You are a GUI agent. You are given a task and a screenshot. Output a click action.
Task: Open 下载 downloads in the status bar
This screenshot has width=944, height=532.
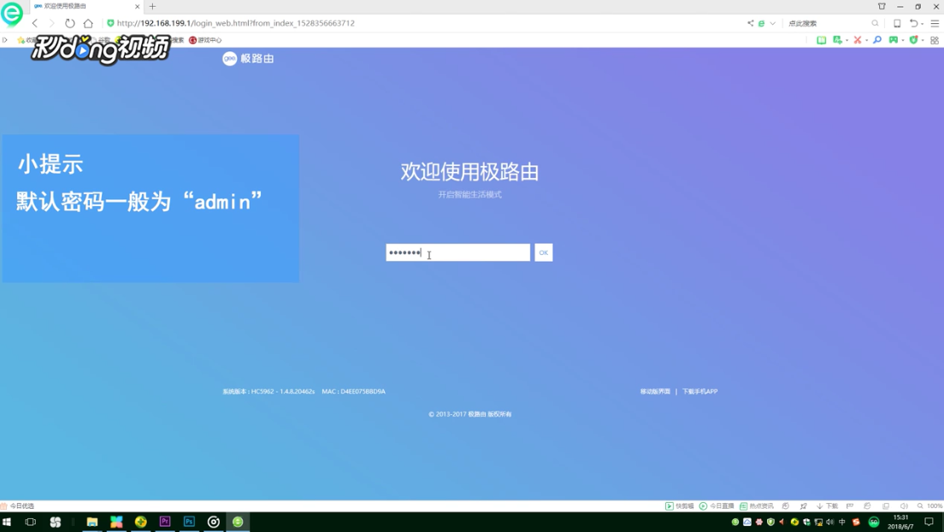tap(827, 506)
